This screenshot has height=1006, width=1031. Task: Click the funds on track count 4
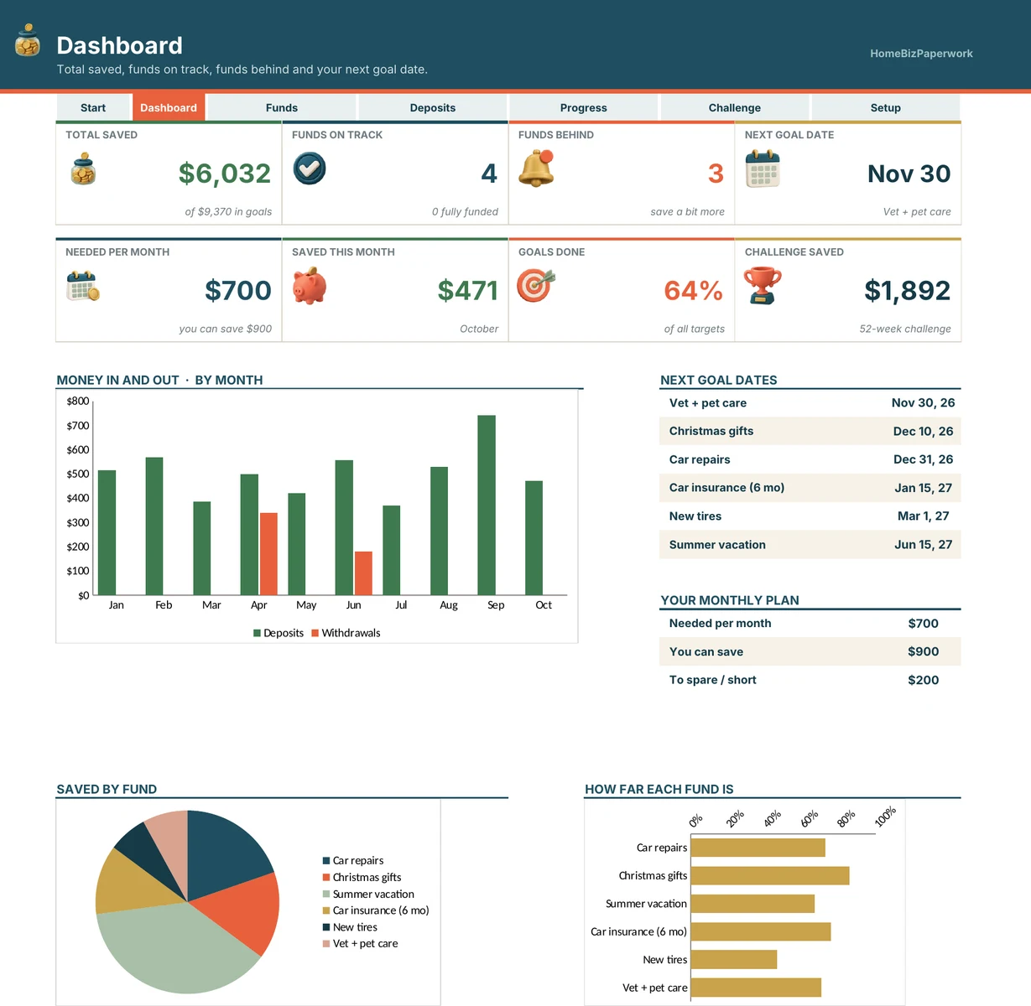click(x=489, y=174)
